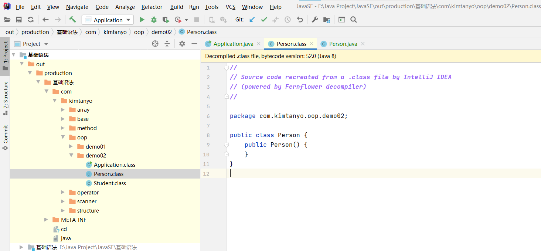
Task: Collapse the oop folder
Action: [x=63, y=137]
